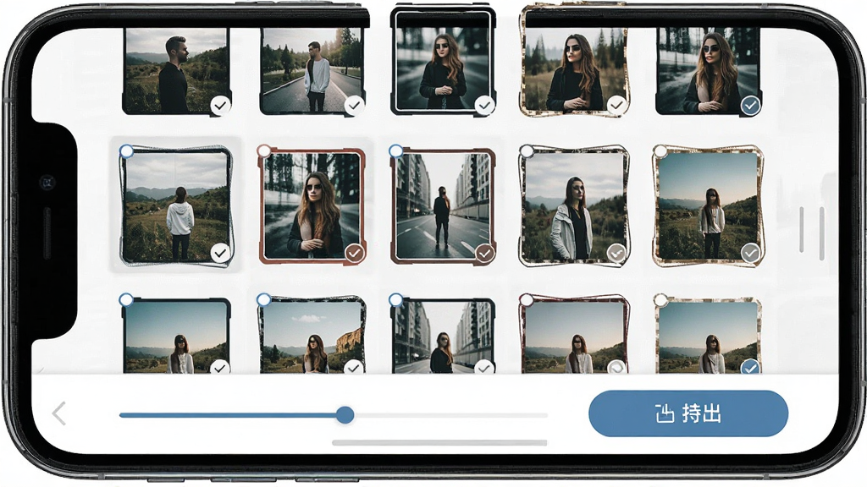This screenshot has width=867, height=487.
Task: Select the circle on the bottom-row city street photo
Action: [396, 300]
